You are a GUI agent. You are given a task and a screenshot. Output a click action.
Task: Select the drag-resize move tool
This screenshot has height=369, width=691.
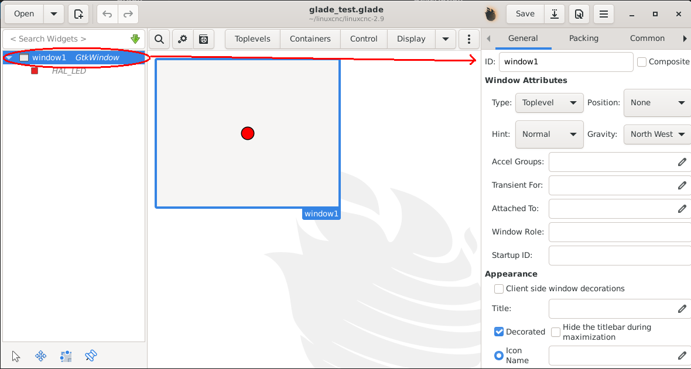pos(41,356)
